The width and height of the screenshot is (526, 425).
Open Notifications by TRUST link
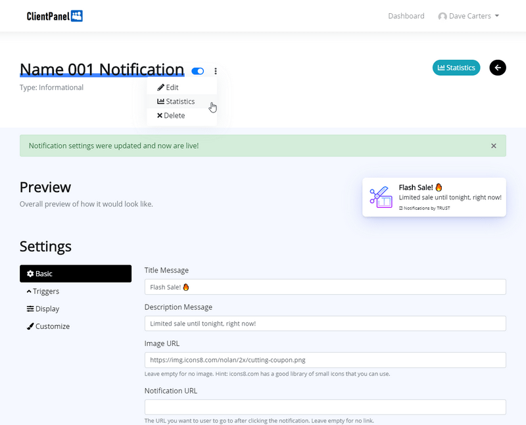424,208
